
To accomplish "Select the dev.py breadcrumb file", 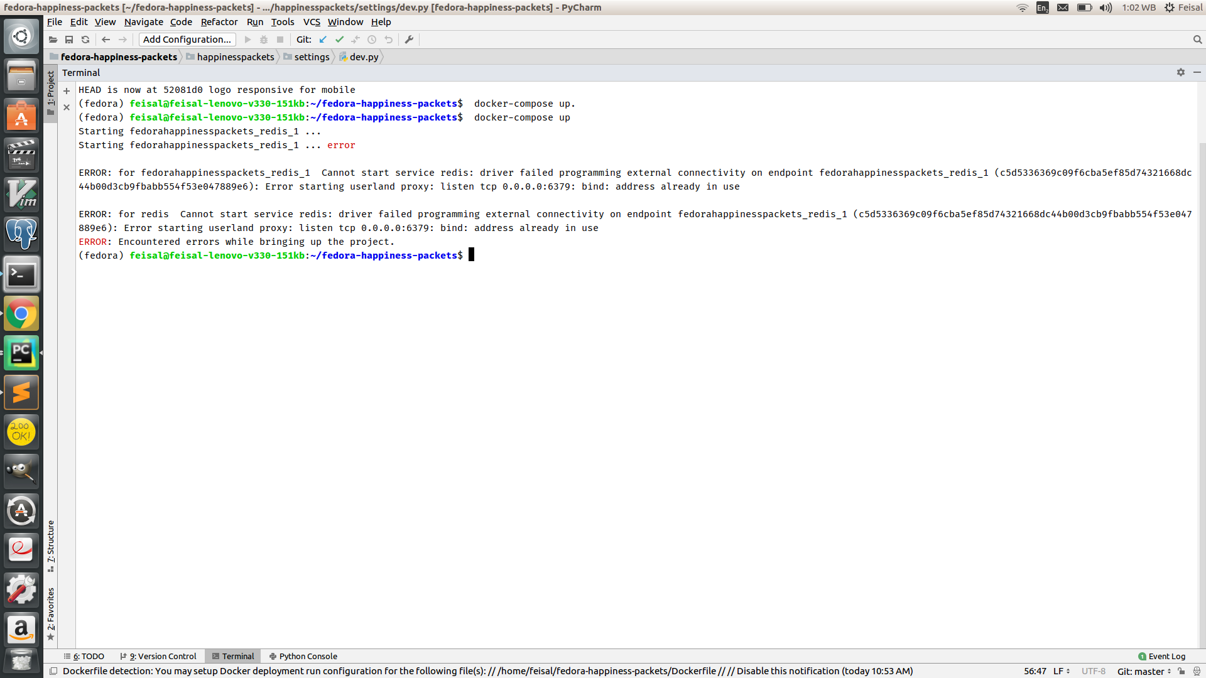I will coord(359,57).
